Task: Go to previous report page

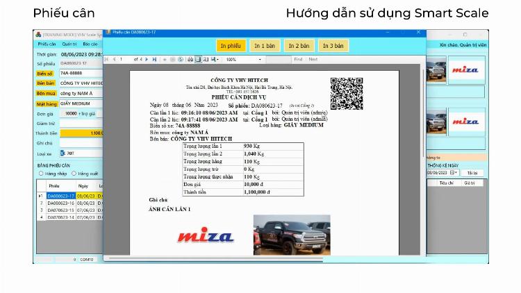Action: [115, 60]
